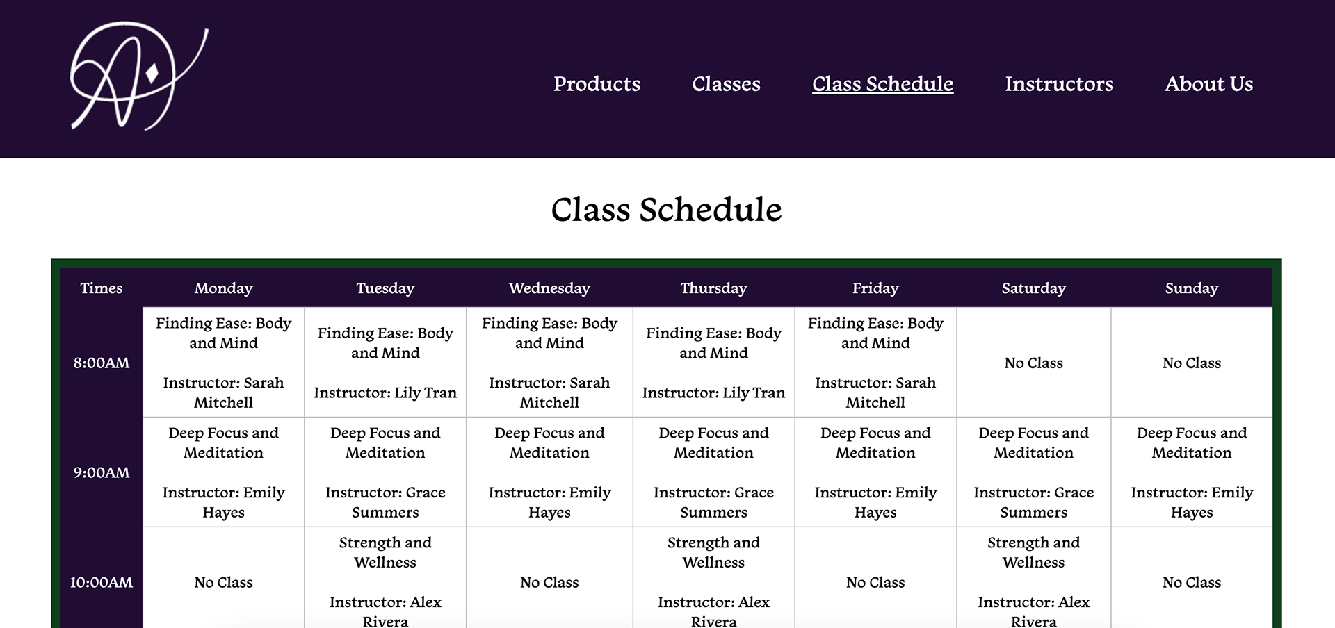Go to the Classes page
Image resolution: width=1335 pixels, height=628 pixels.
pos(726,84)
